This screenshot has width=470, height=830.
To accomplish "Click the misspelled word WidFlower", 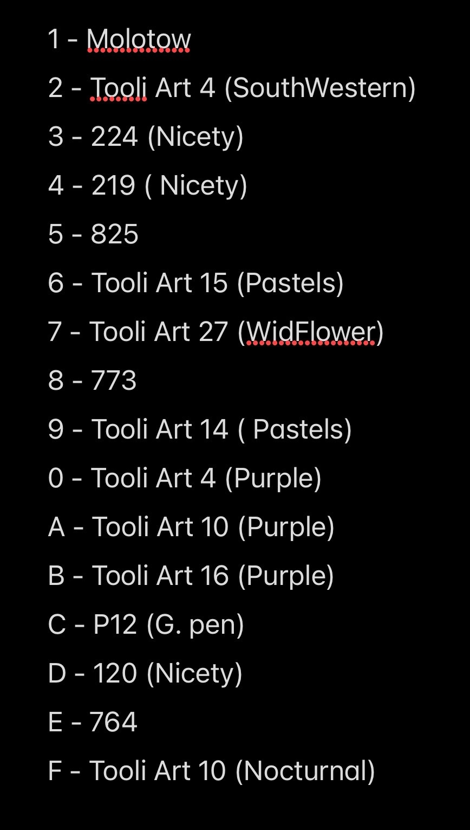I will pyautogui.click(x=310, y=332).
